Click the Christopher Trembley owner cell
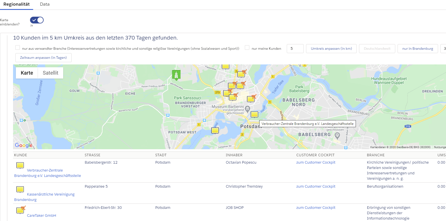The image size is (446, 221). coord(244,187)
